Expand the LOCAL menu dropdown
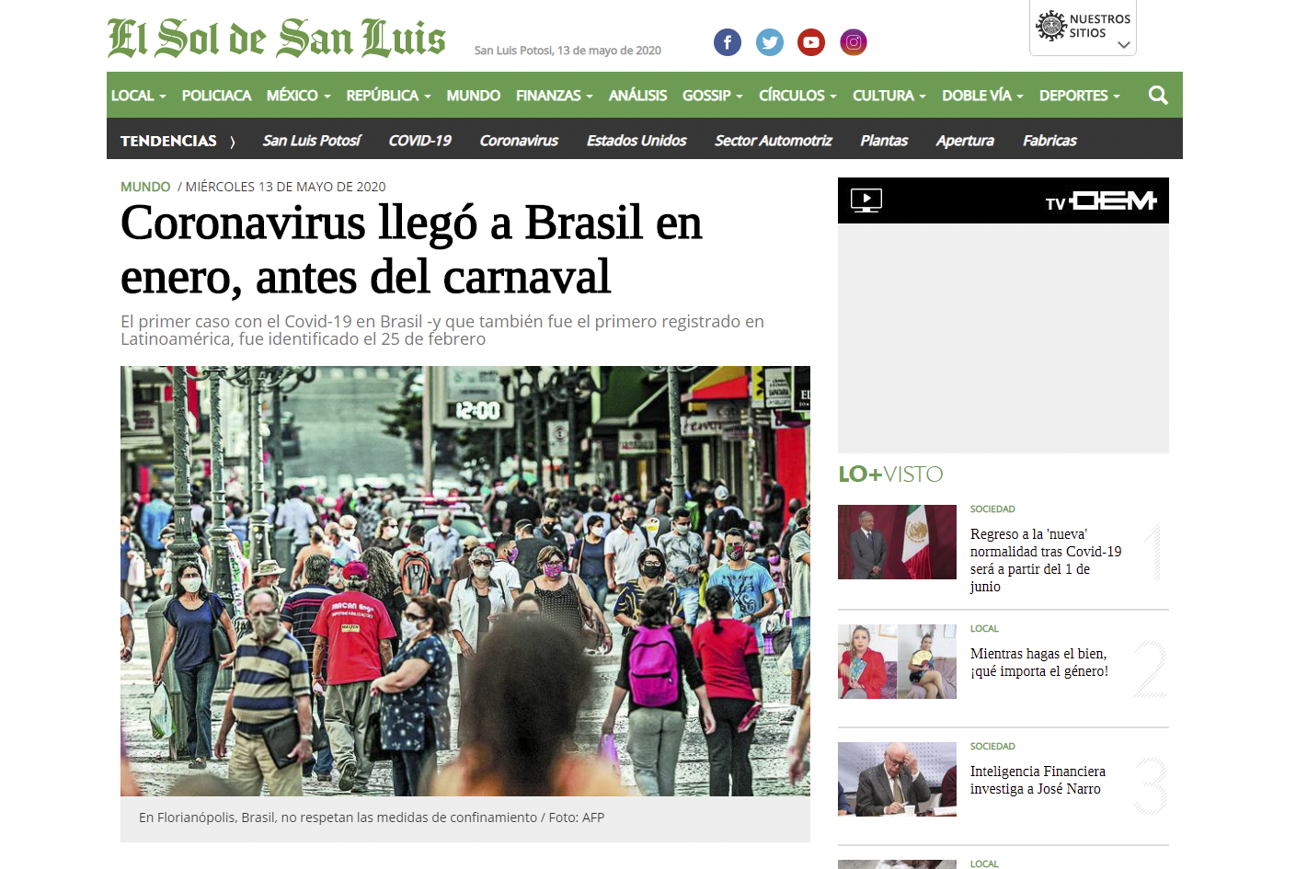1296x869 pixels. [139, 95]
